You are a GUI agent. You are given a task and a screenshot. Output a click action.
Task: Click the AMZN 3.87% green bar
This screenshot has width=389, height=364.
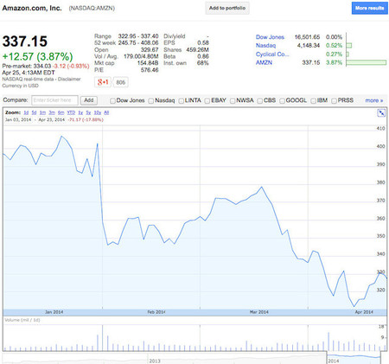tap(367, 62)
